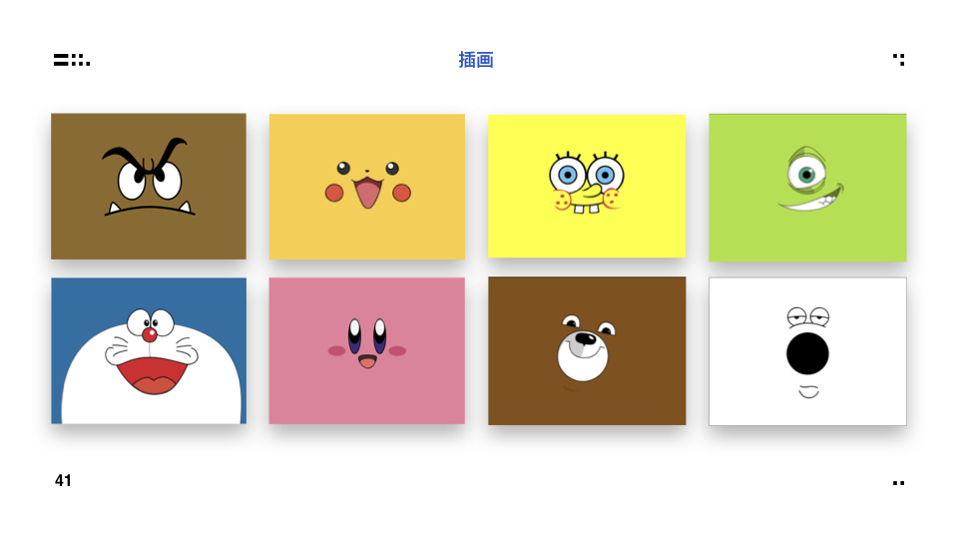Screen dimensions: 958x539
Task: Open the green one-eyed monster illustration
Action: (807, 188)
